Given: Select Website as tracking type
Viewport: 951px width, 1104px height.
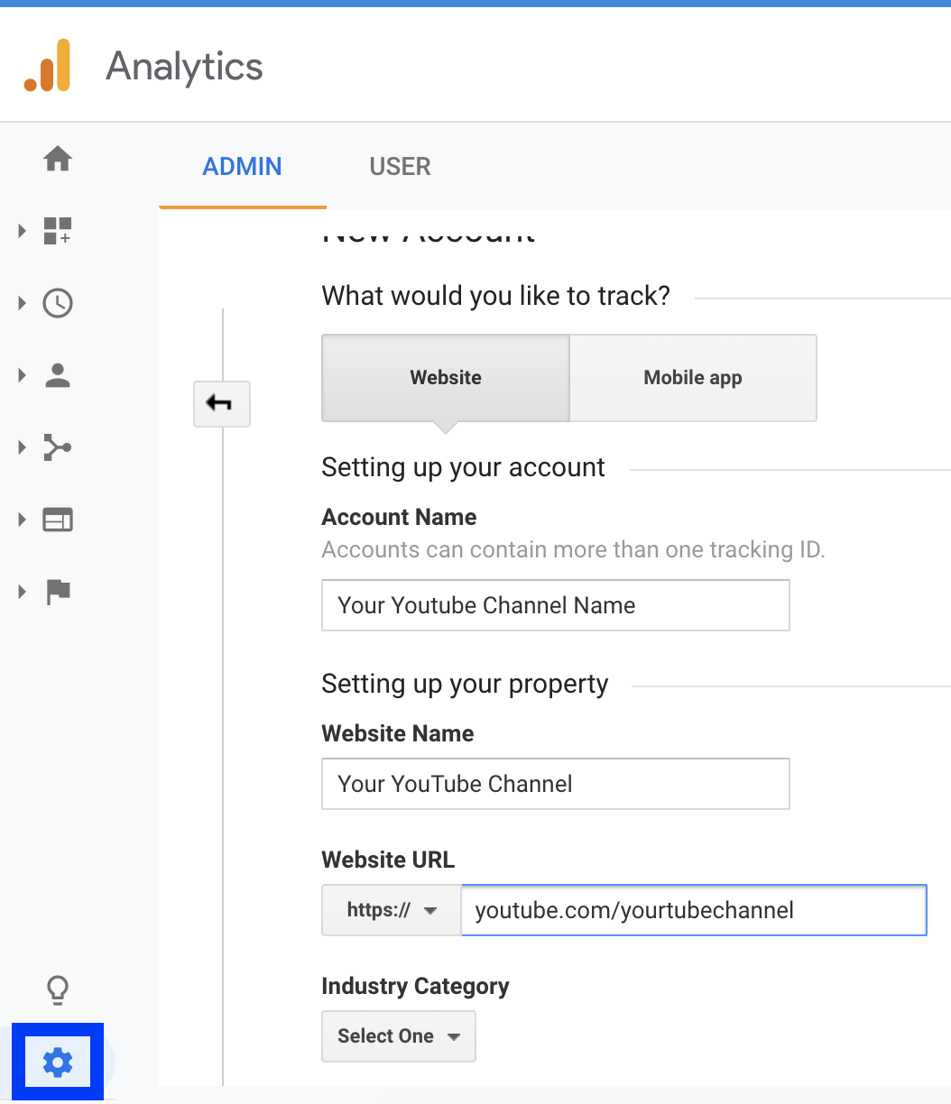Looking at the screenshot, I should click(446, 378).
